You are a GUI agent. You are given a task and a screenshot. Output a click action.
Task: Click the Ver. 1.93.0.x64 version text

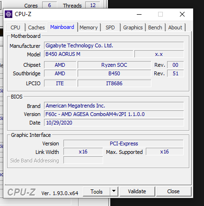click(60, 193)
